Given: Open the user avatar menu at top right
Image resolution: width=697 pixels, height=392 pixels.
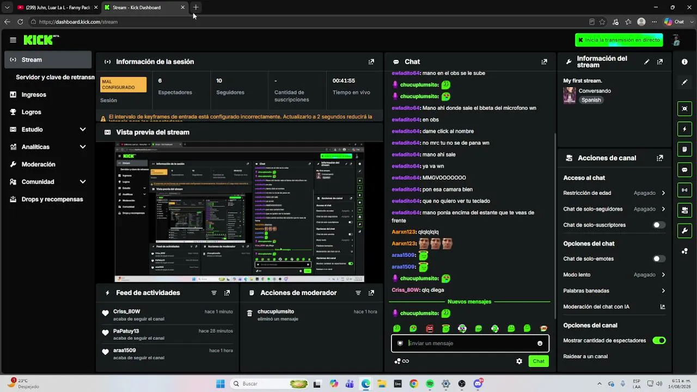Looking at the screenshot, I should click(676, 40).
